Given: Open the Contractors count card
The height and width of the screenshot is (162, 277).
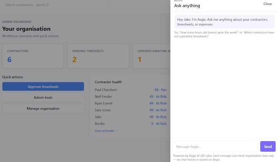Looking at the screenshot, I should (x=33, y=56).
